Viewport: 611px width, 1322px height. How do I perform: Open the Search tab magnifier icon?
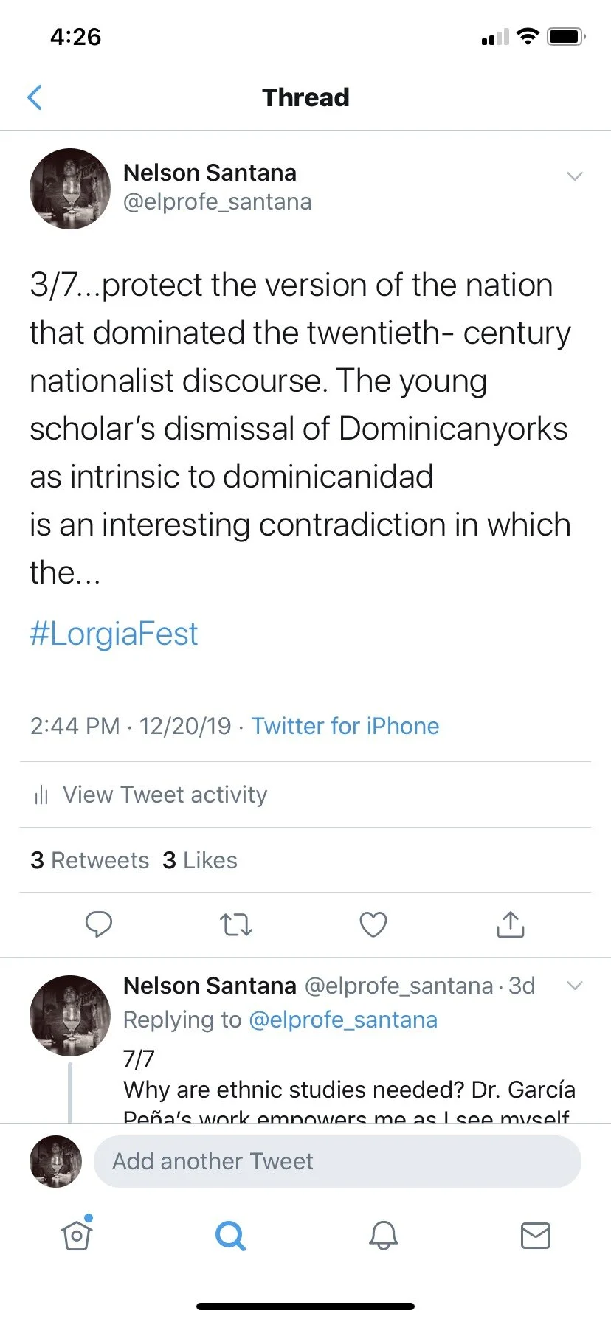click(230, 1235)
